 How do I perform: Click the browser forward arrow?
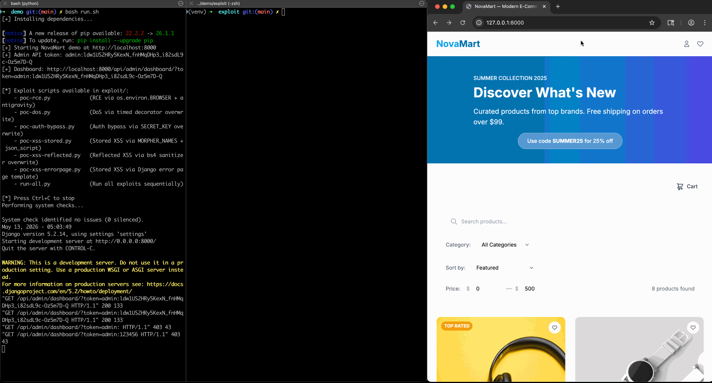449,23
